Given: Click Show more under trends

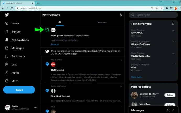Looking at the screenshot, I should click(x=136, y=77).
